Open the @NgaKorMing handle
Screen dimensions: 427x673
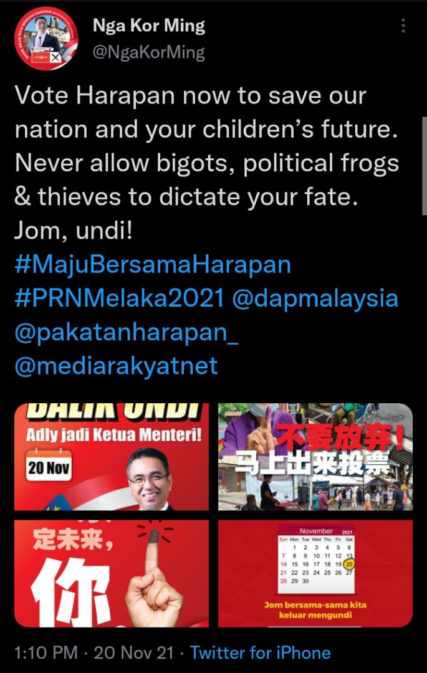coord(149,53)
